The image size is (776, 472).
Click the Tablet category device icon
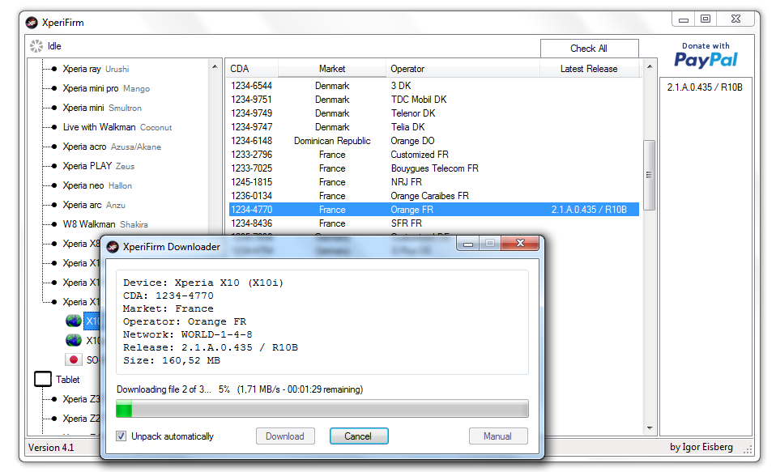pos(43,379)
